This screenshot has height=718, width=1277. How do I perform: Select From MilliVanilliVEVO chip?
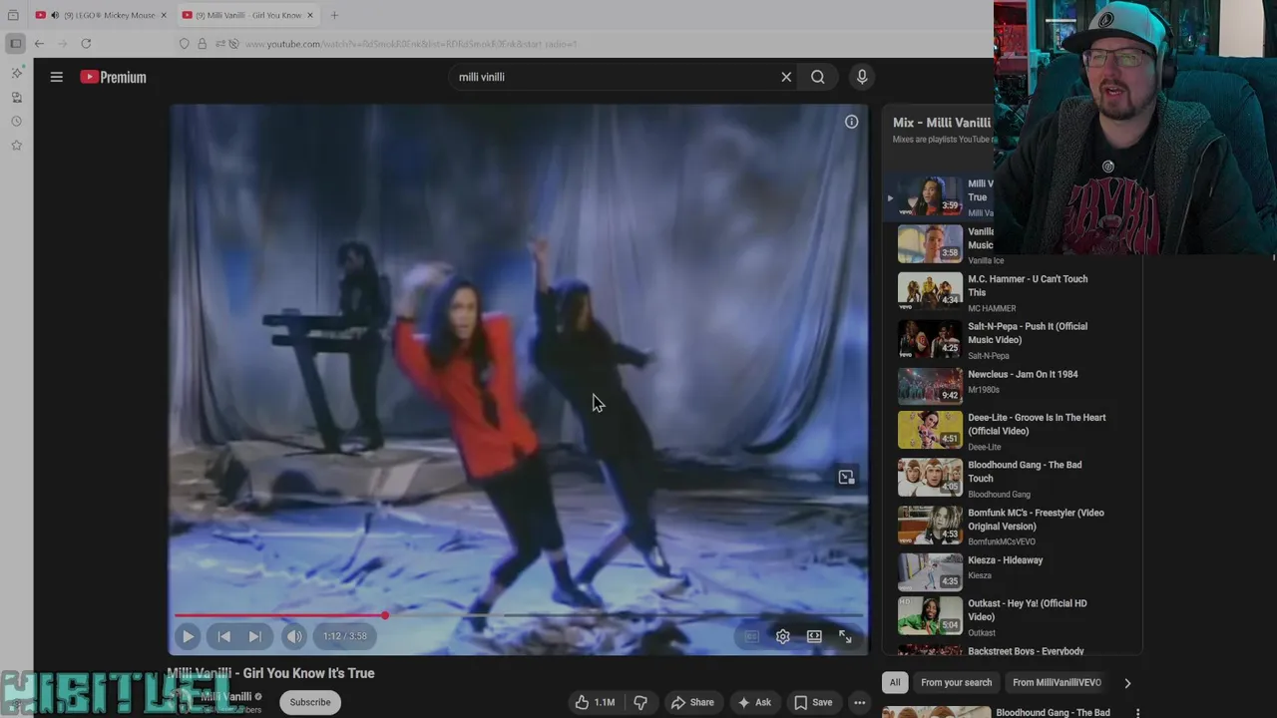pos(1057,683)
